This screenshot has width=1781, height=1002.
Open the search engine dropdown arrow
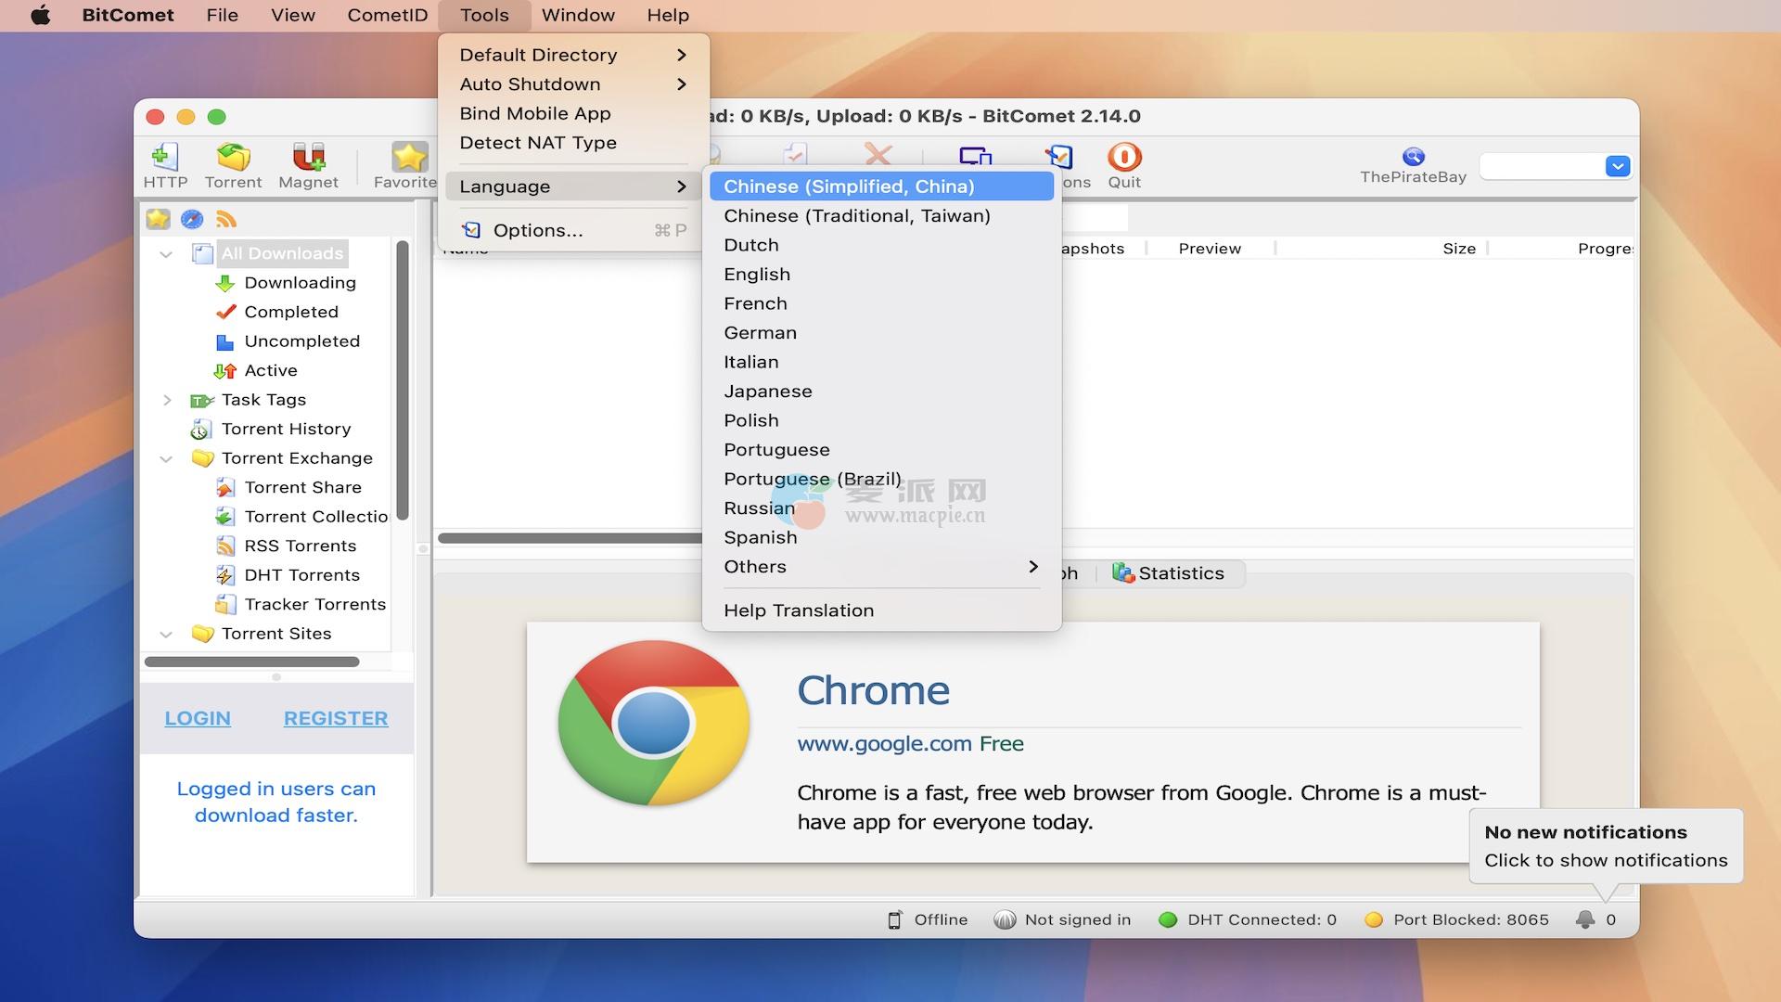pyautogui.click(x=1618, y=166)
